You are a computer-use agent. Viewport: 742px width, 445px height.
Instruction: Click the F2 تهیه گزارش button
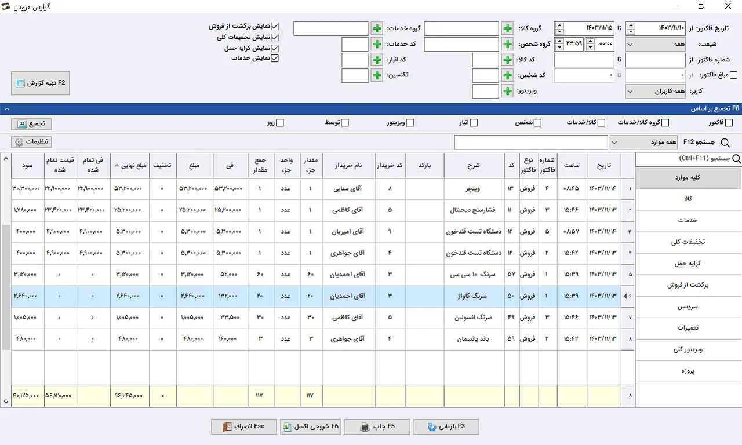pos(41,83)
